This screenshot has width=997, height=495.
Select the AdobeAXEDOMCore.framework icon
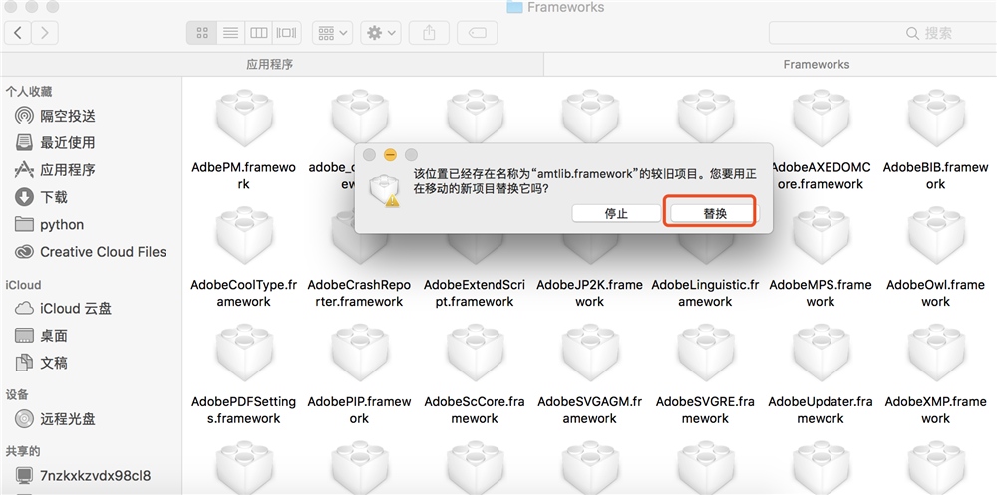coord(821,121)
